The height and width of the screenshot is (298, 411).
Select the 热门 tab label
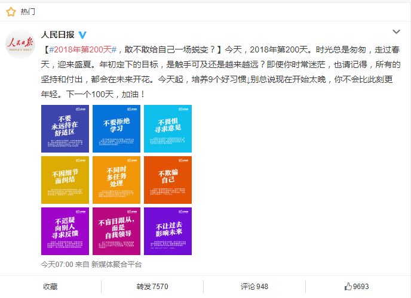(x=28, y=12)
